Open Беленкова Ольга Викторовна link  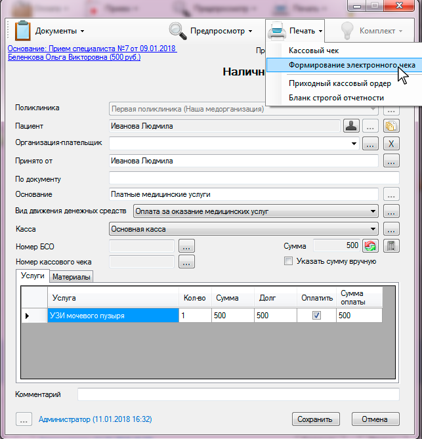coord(74,57)
